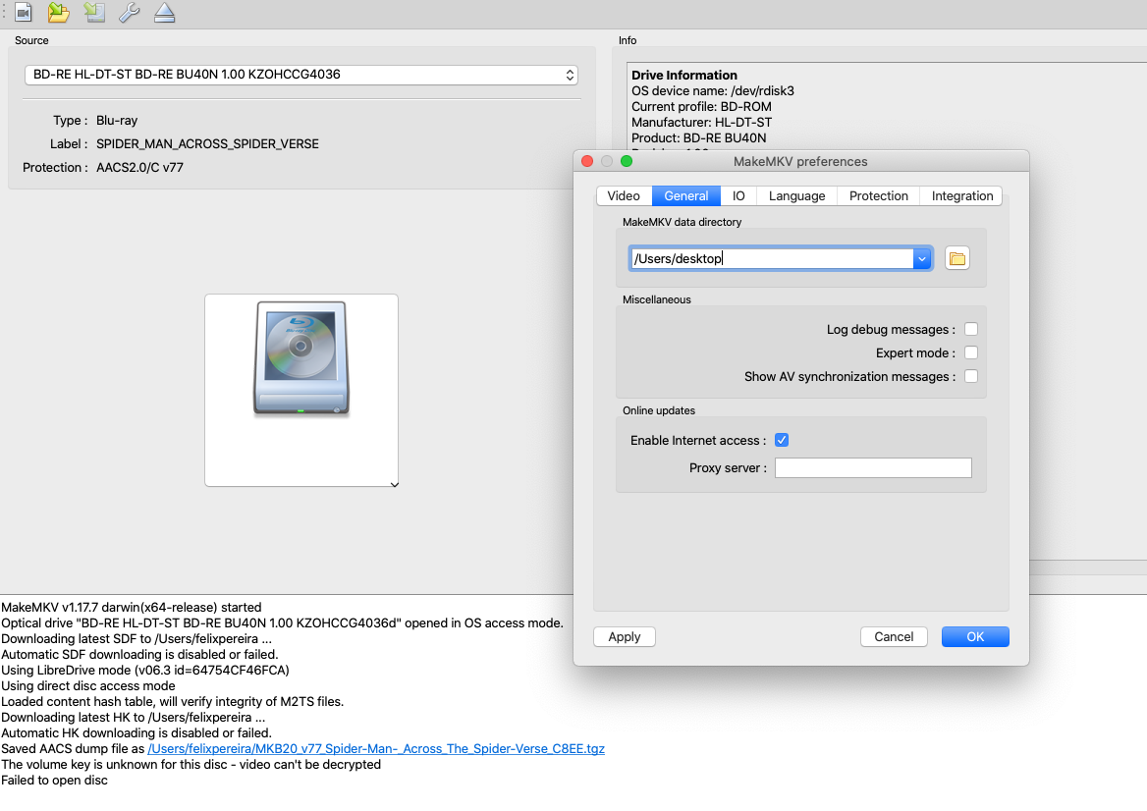
Task: Select the open folder toolbar icon
Action: [58, 13]
